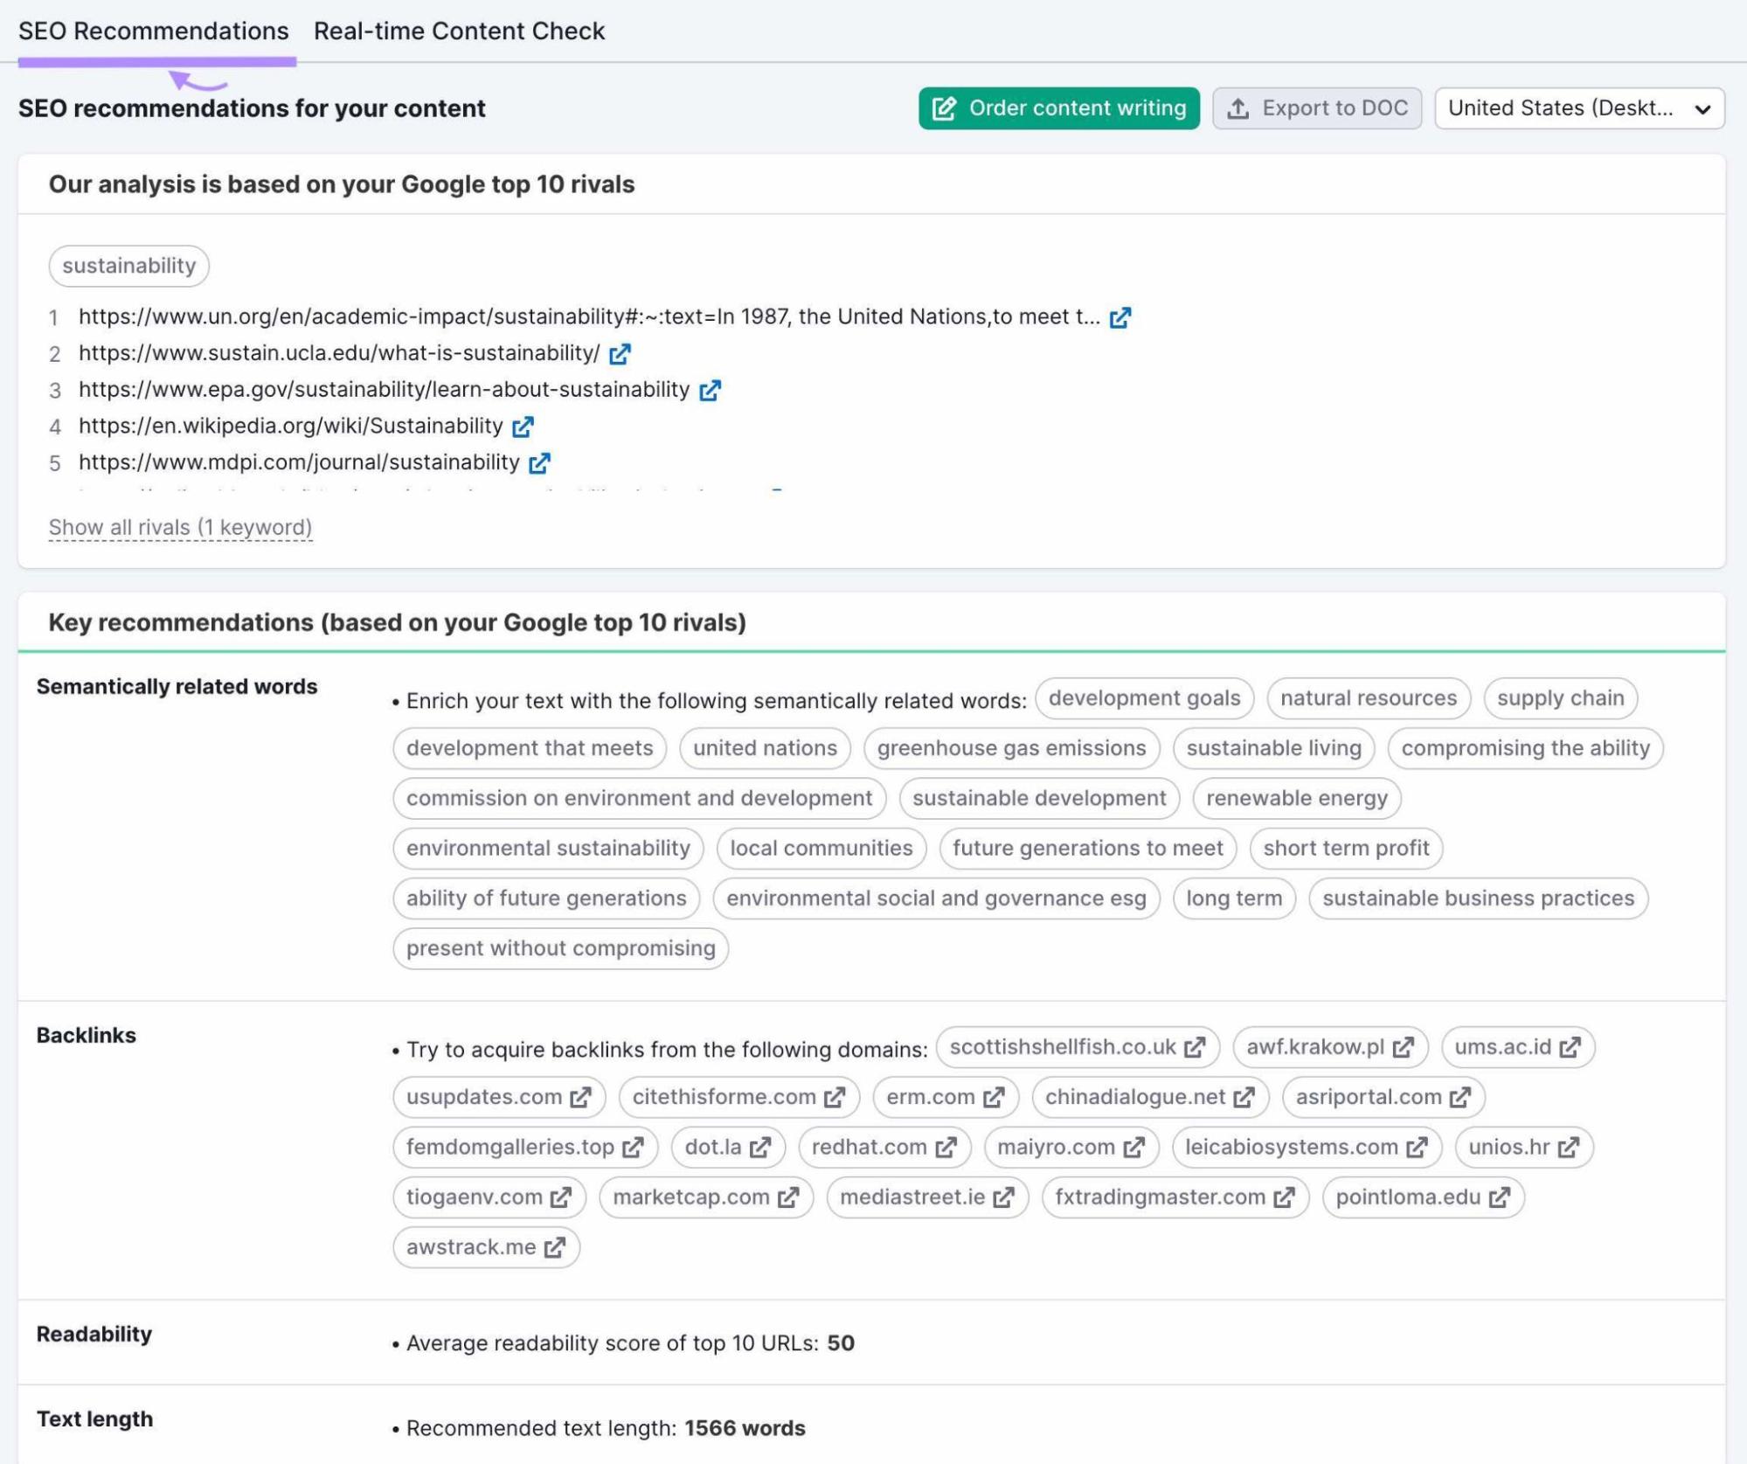Click the renewable energy semantic tag

pyautogui.click(x=1299, y=796)
